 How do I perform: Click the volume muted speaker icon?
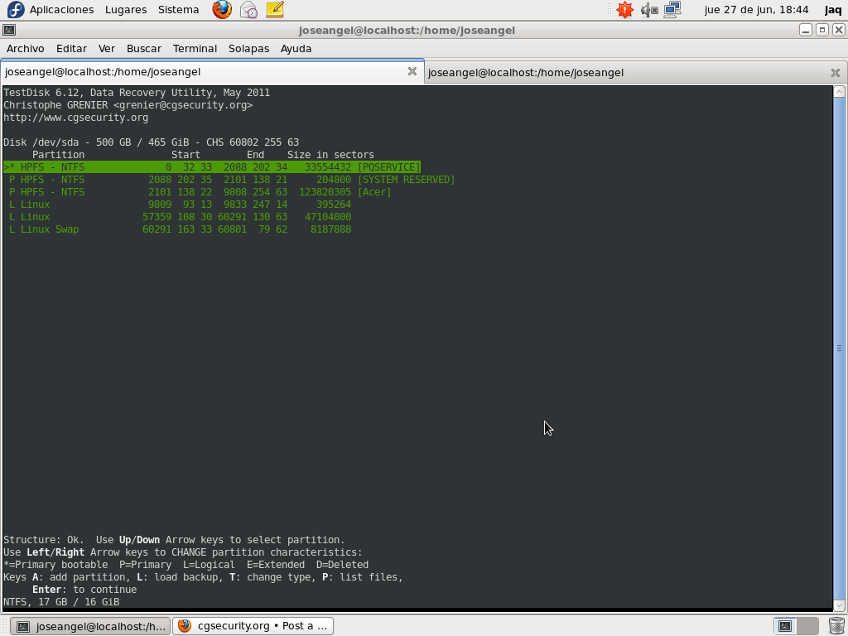[x=649, y=10]
